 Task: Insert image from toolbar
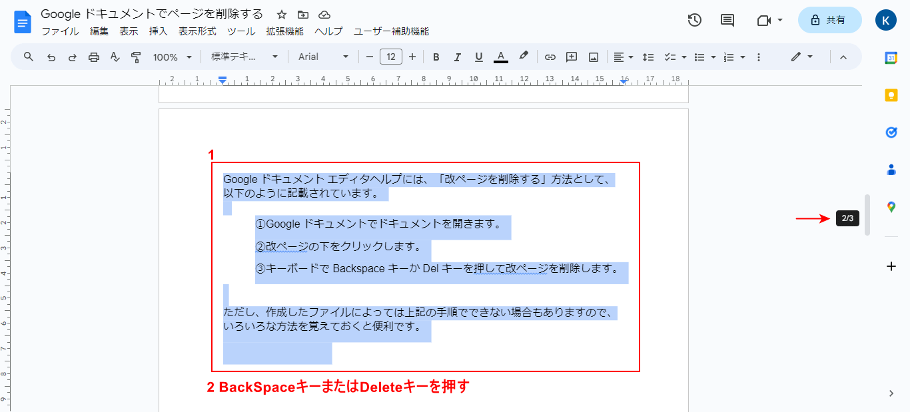(x=594, y=57)
